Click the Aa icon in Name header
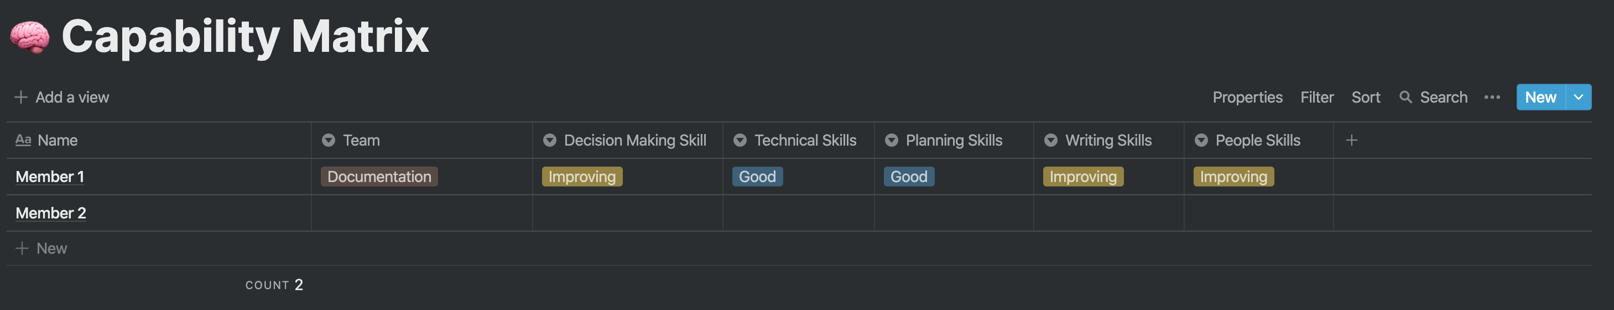The height and width of the screenshot is (310, 1614). pos(23,140)
